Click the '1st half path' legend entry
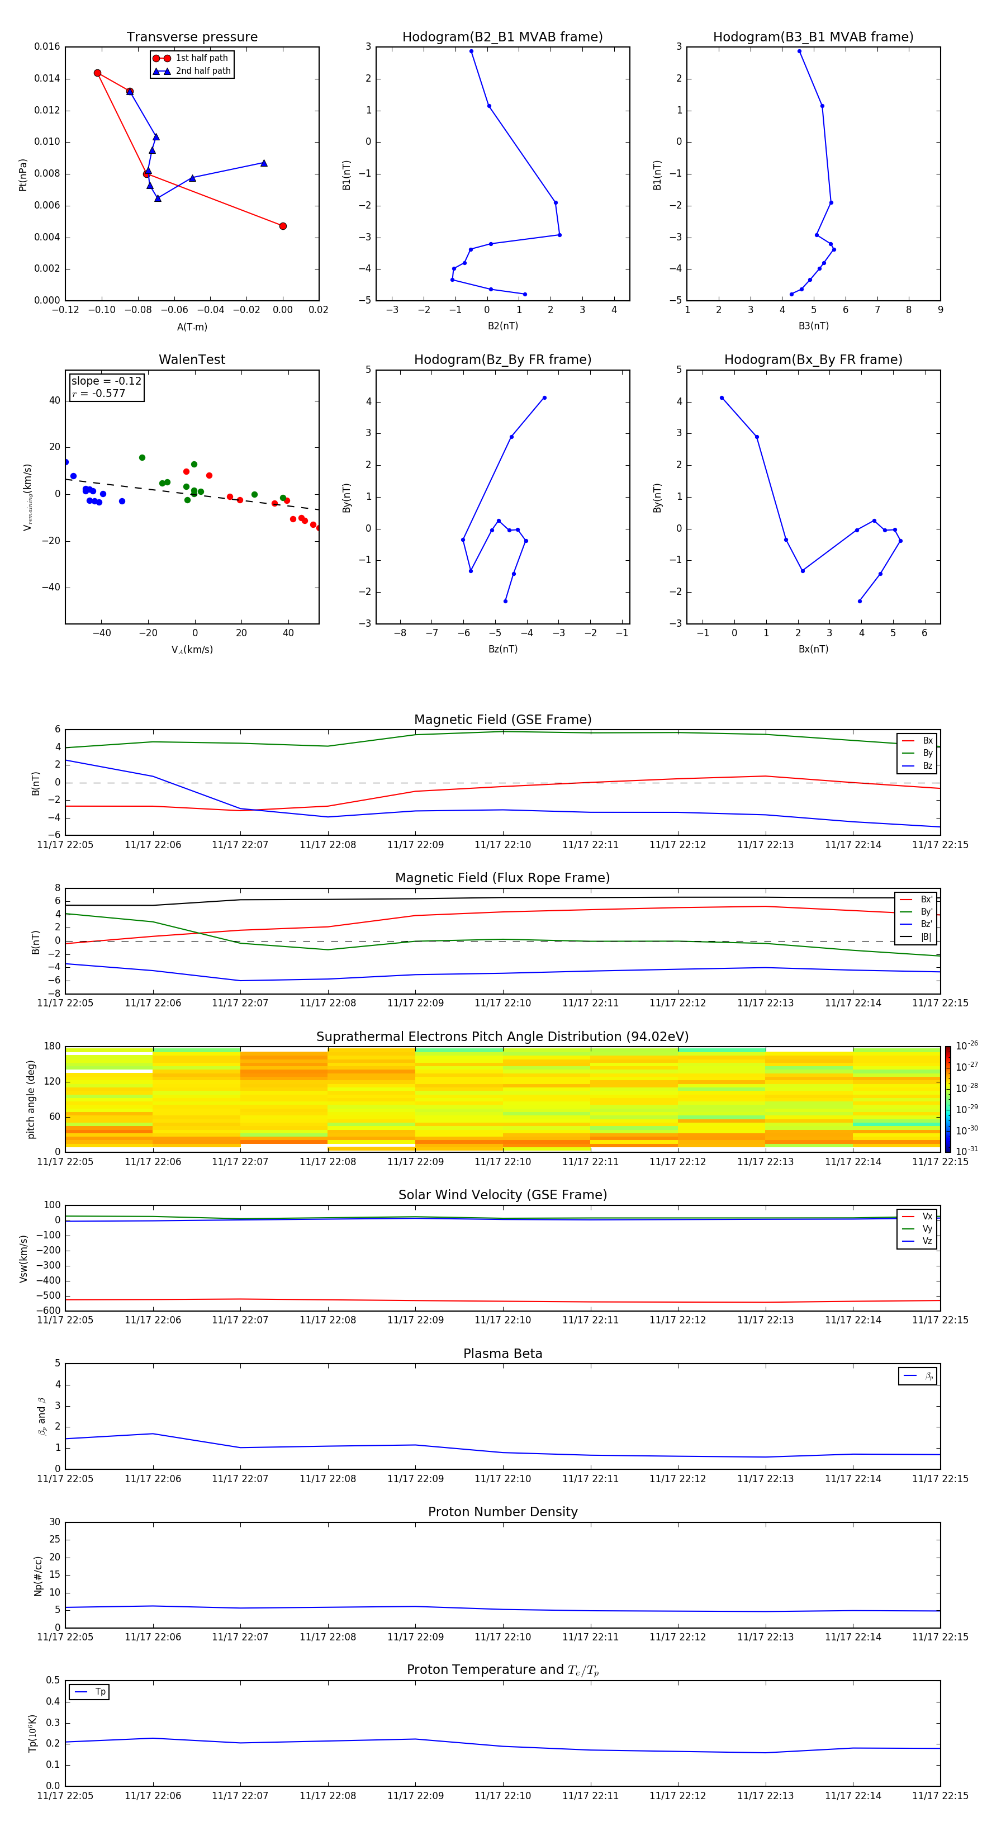1006x1845 pixels. 191,58
